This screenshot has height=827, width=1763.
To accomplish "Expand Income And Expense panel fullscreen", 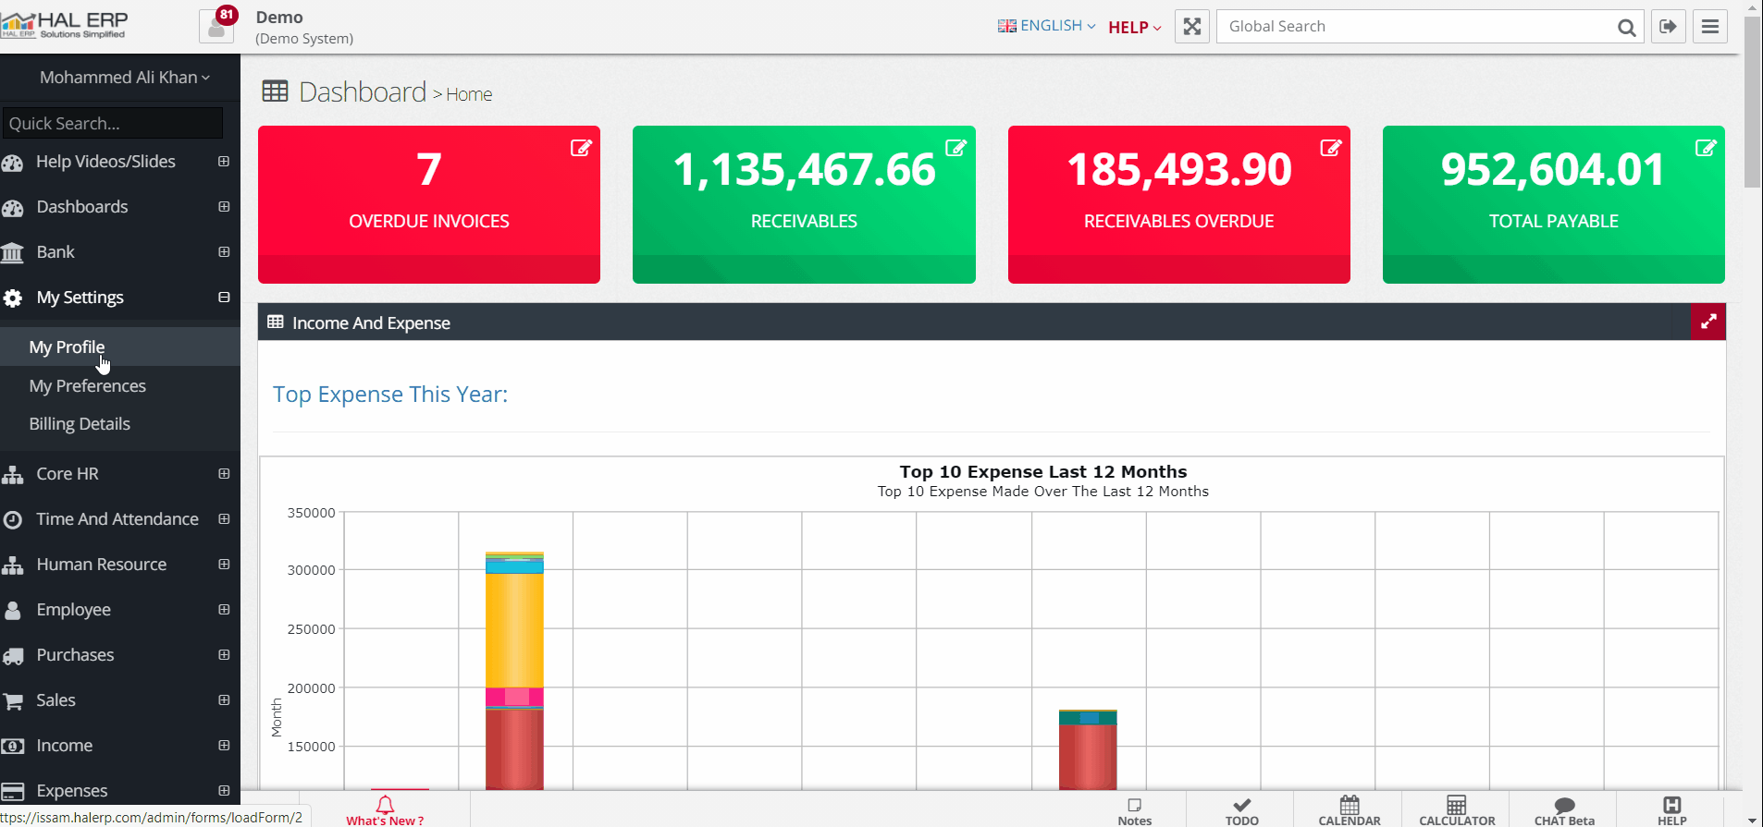I will coord(1708,322).
